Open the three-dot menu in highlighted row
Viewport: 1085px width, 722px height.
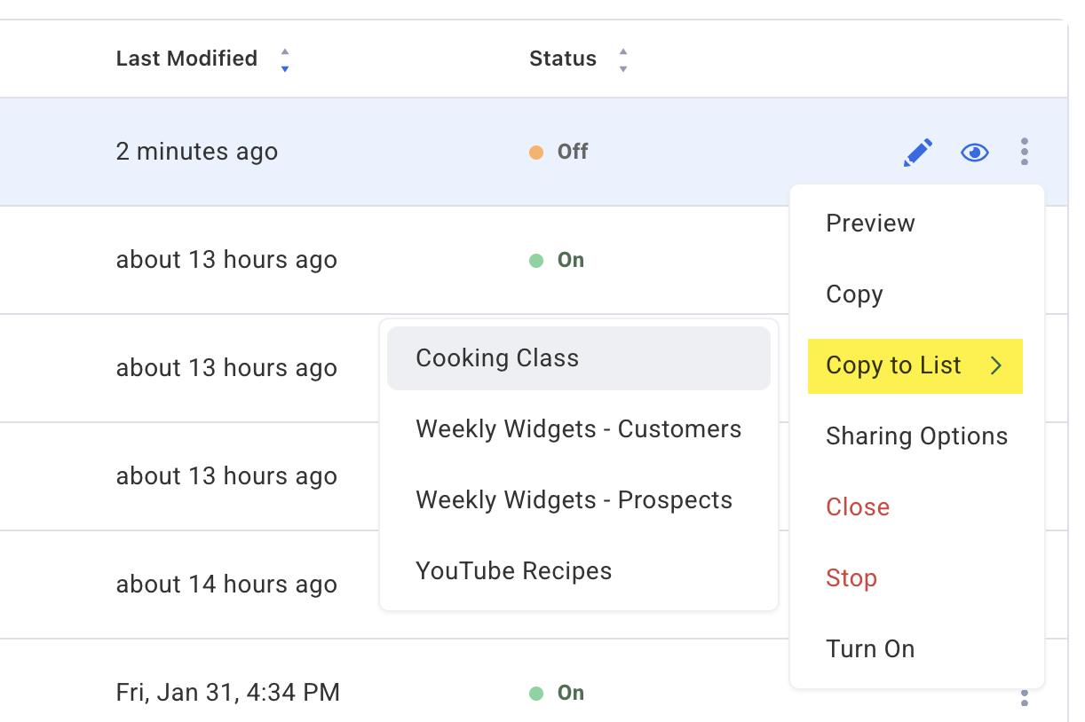click(x=1025, y=152)
